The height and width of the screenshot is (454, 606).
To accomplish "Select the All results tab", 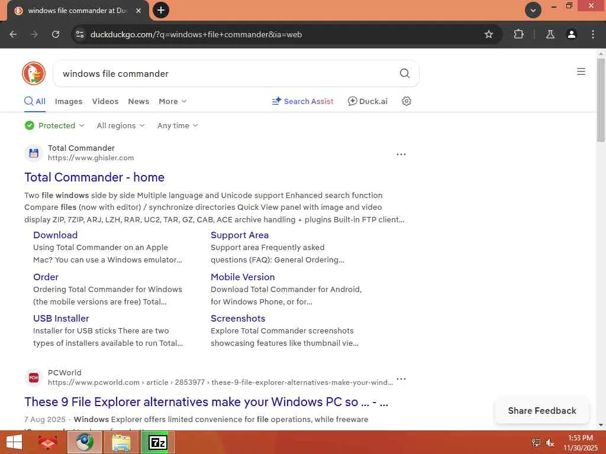I will [35, 101].
